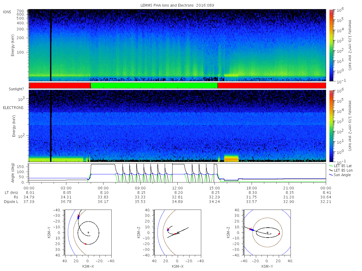The height and width of the screenshot is (271, 362).
Task: Click the red dot in the KSM-X/KSM-Y plot
Action: pyautogui.click(x=86, y=244)
